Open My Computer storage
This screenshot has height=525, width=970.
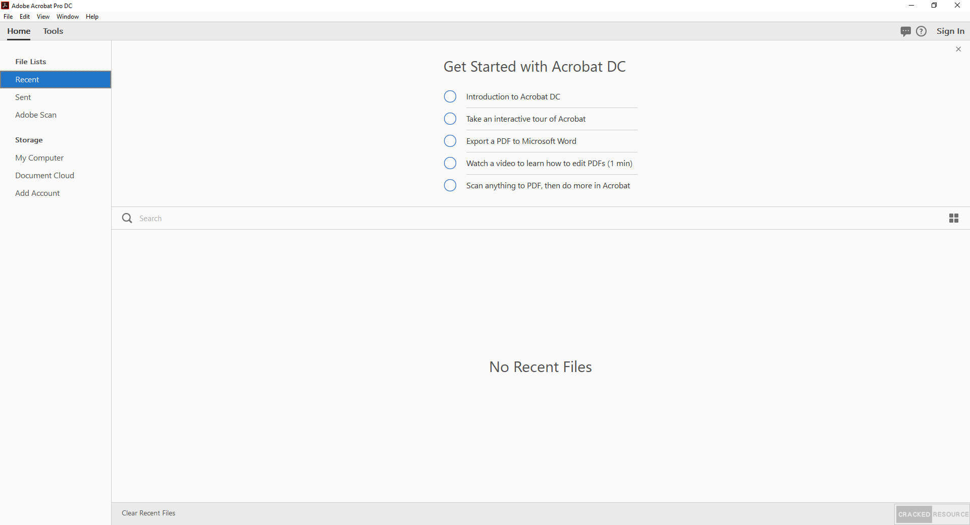56,157
